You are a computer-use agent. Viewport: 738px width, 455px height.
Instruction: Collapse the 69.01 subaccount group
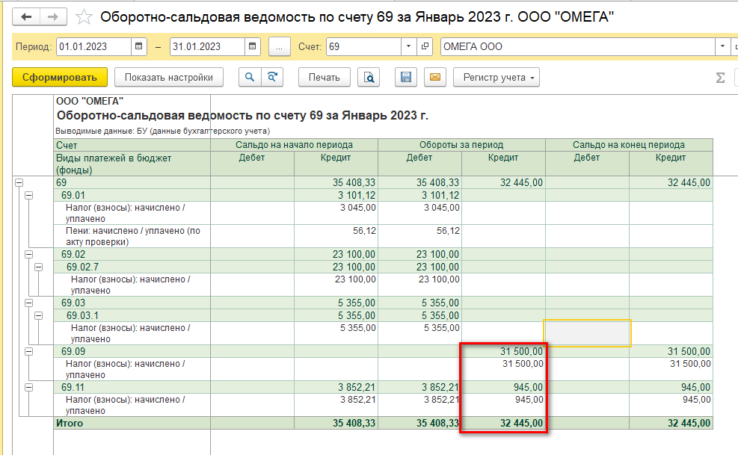coord(28,195)
